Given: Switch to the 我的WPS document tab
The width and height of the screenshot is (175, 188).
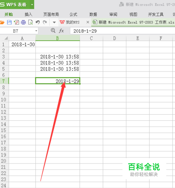Looking at the screenshot, I should point(72,22).
